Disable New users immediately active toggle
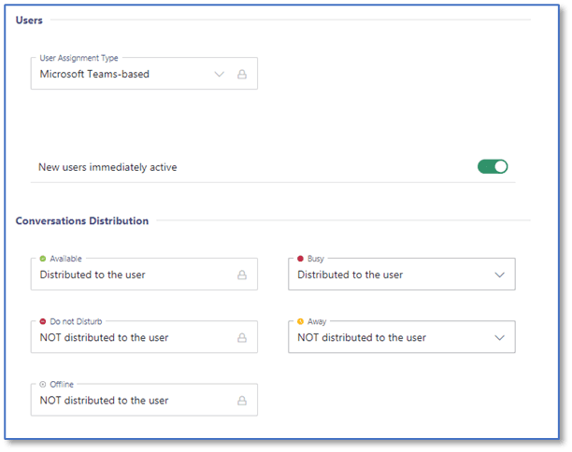This screenshot has height=452, width=572. point(493,166)
